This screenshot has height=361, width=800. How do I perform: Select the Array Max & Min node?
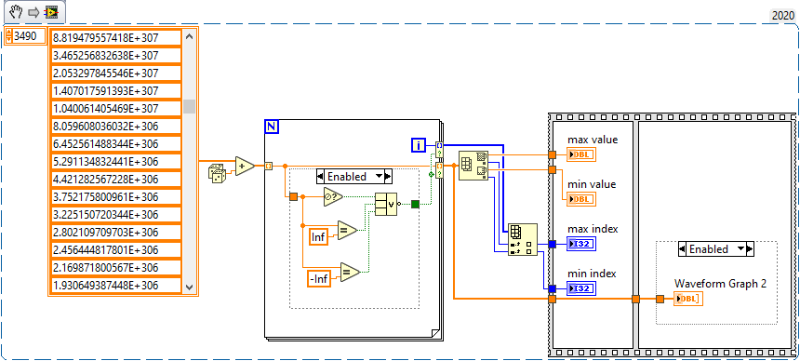tap(473, 166)
